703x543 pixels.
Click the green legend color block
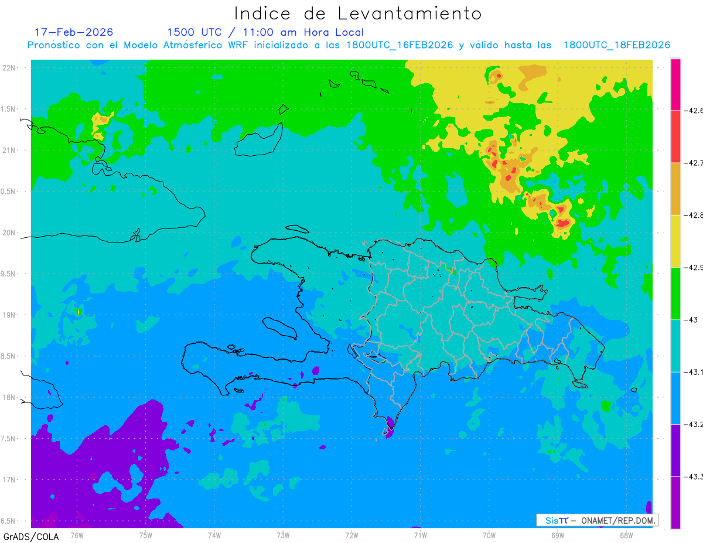tap(675, 293)
